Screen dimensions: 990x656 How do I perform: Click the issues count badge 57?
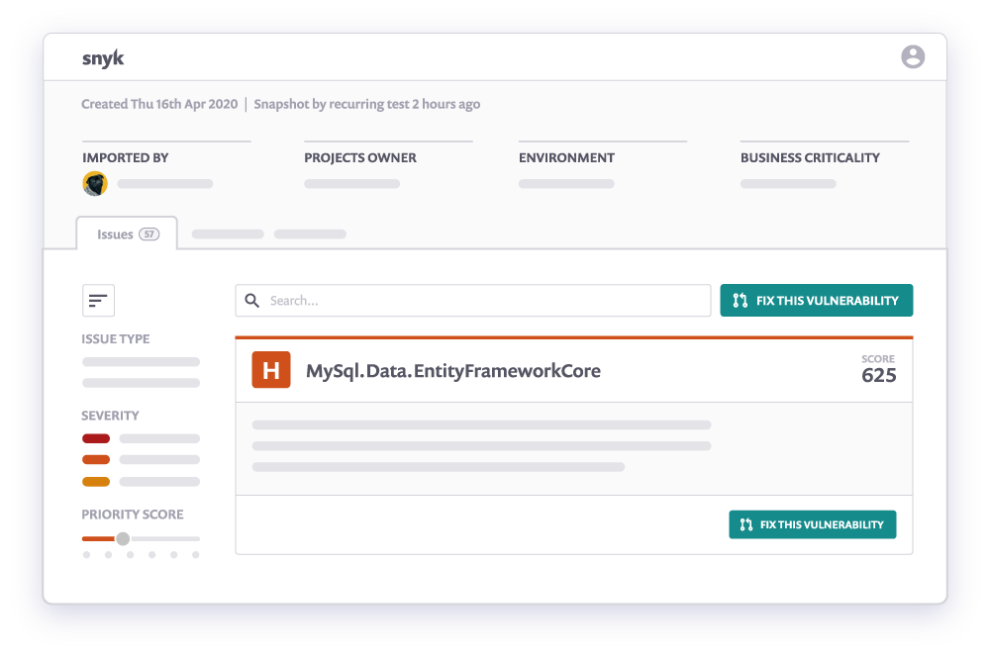tap(148, 234)
